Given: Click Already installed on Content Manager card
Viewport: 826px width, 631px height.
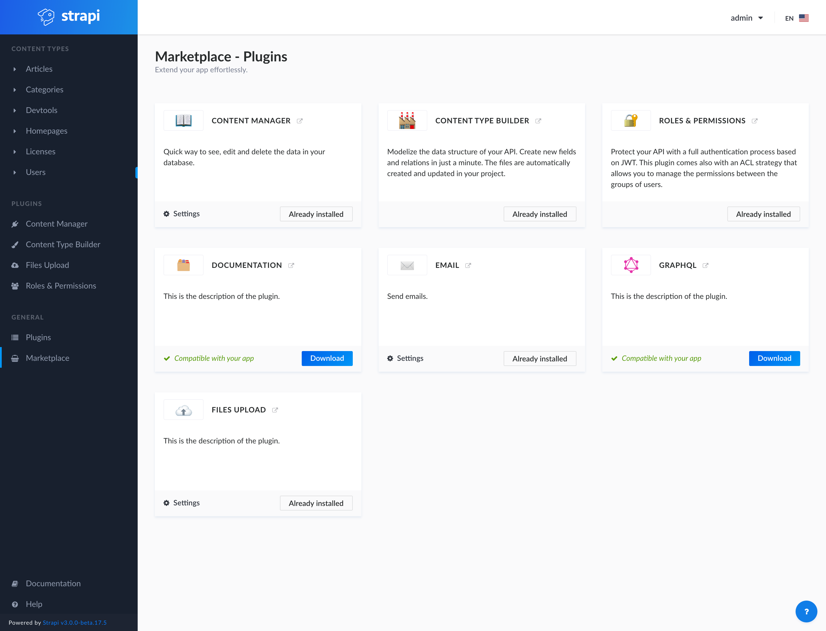Looking at the screenshot, I should tap(316, 214).
